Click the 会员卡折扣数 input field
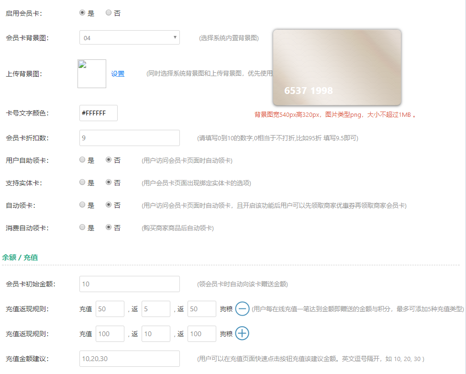466x374 pixels. [130, 138]
